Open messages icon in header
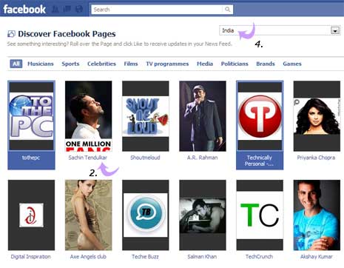The height and width of the screenshot is (268, 344). click(x=67, y=10)
